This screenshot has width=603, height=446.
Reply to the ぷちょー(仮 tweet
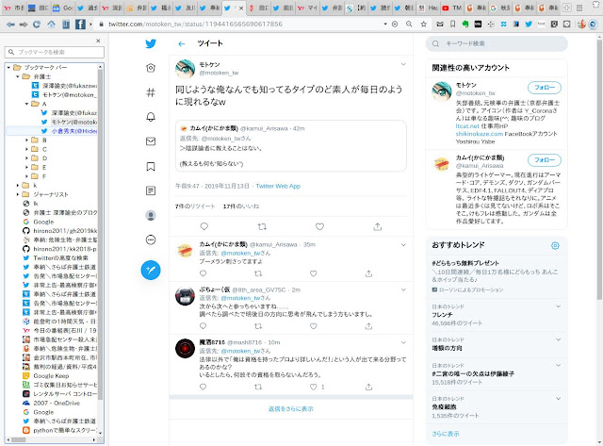coord(204,326)
